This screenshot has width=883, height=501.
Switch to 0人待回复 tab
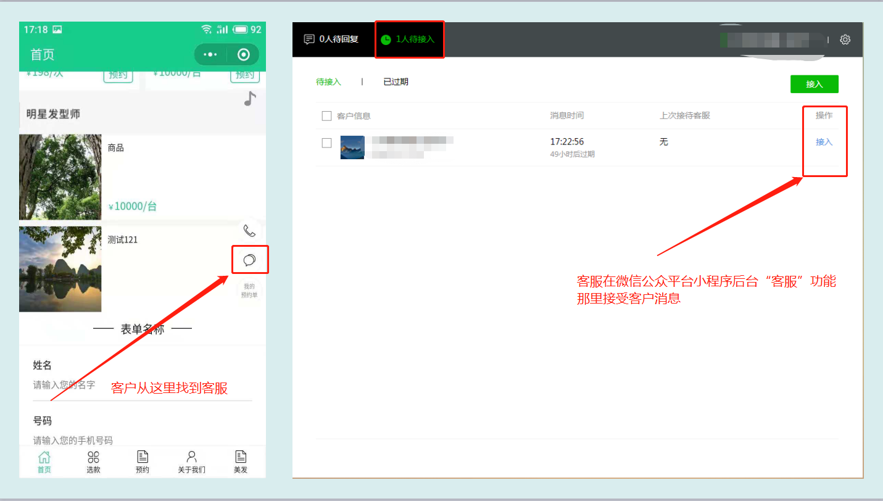point(331,39)
